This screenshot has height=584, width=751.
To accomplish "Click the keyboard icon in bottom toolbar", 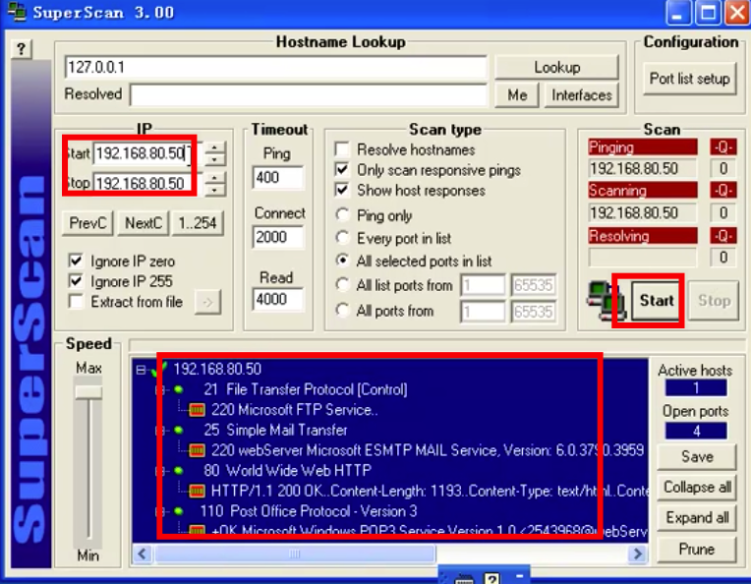I will pos(463,579).
